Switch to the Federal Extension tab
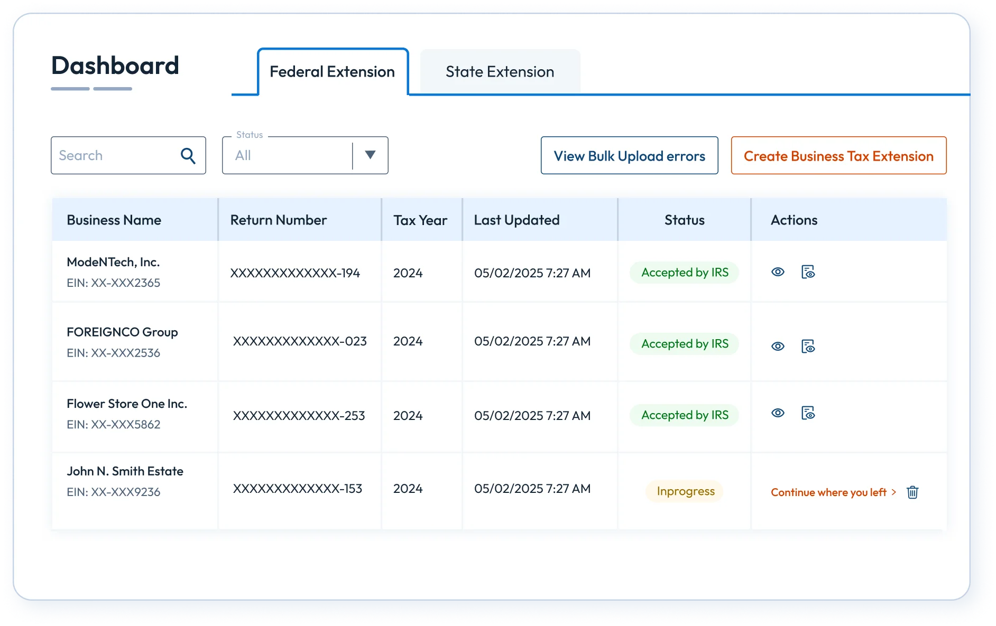The image size is (996, 626). (333, 72)
